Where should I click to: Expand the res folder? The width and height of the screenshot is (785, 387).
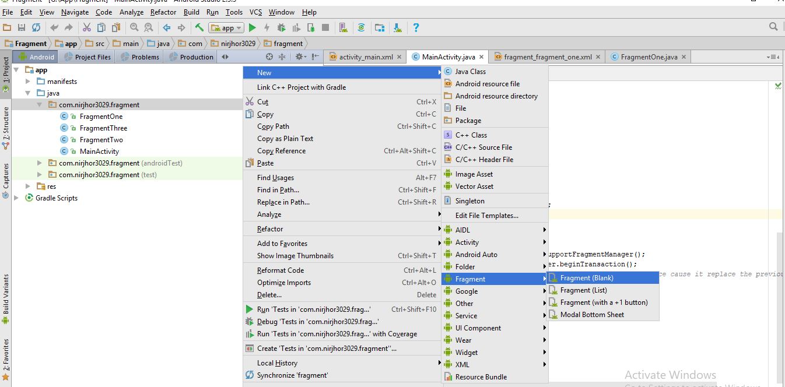pos(29,187)
